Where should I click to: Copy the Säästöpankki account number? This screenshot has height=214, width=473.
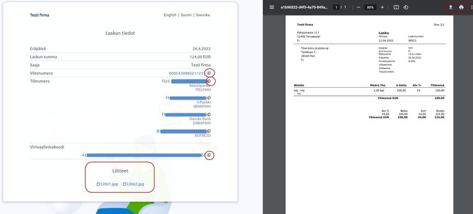[209, 81]
